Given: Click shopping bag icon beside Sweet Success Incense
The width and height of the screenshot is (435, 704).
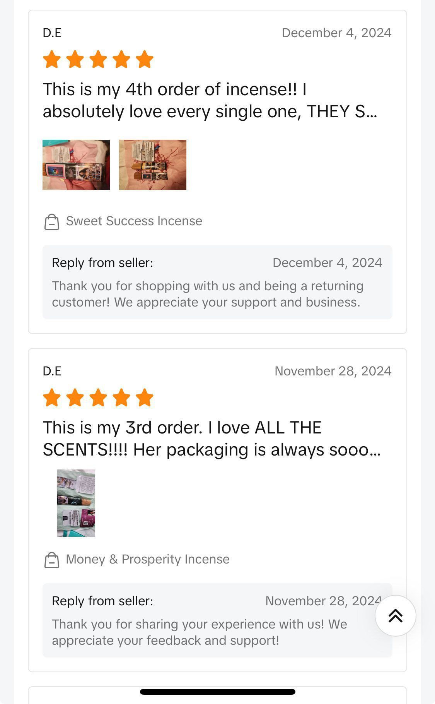Looking at the screenshot, I should 52,222.
